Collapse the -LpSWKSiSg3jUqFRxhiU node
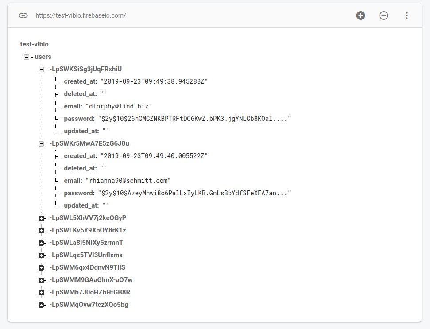 (x=41, y=70)
